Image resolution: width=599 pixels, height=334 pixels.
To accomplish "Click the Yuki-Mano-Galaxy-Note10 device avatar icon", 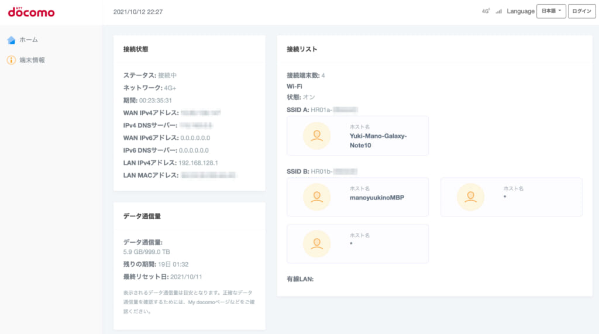I will (x=316, y=136).
